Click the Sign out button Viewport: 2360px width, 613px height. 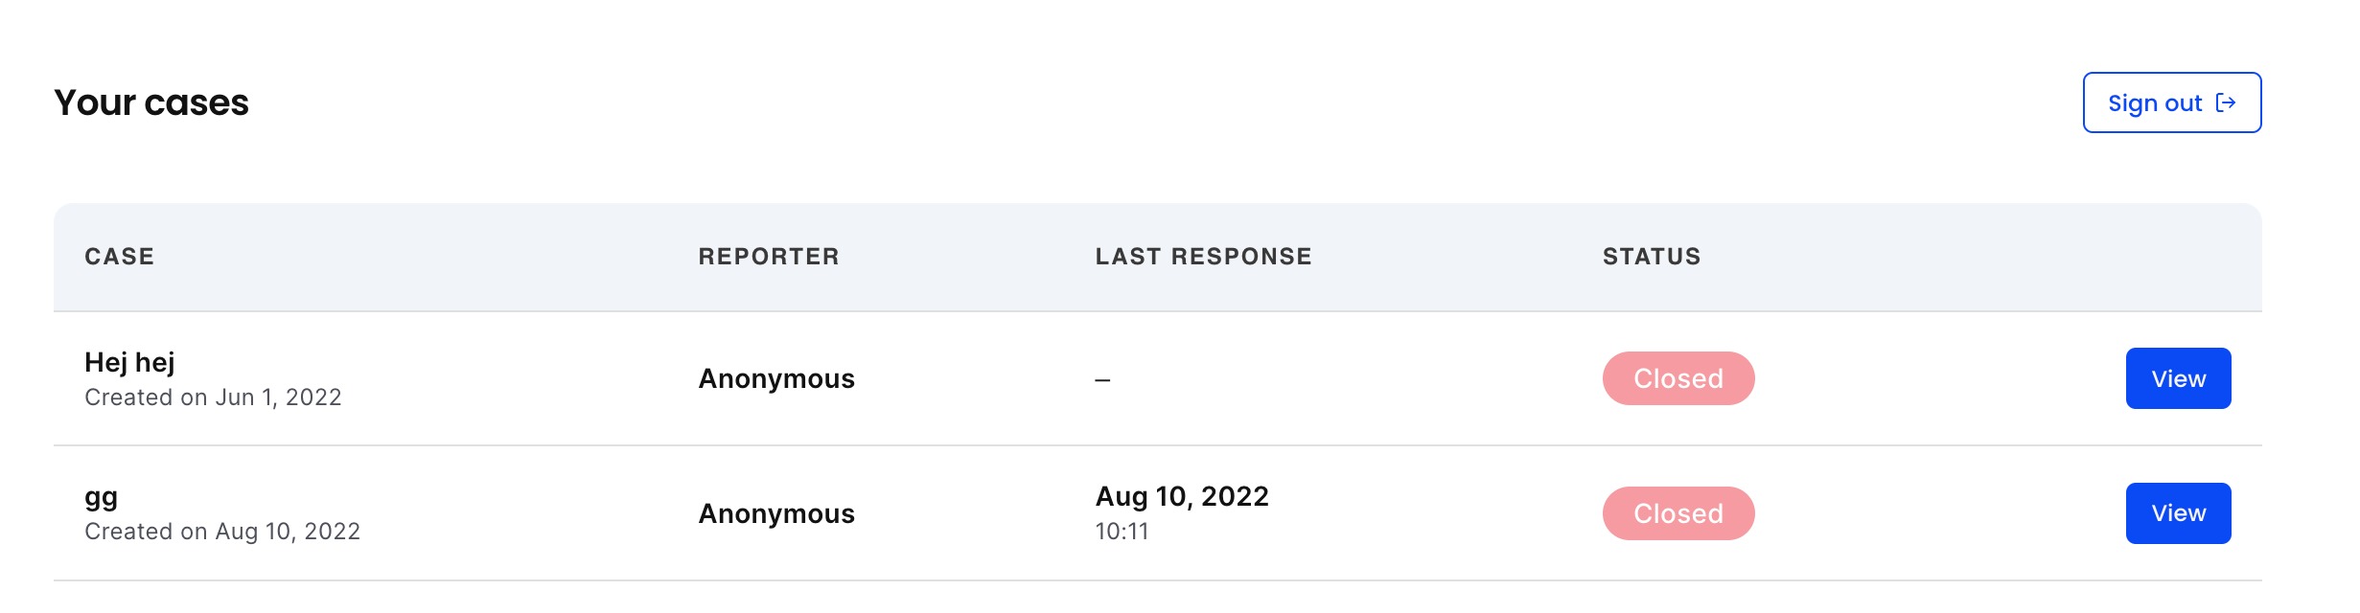(2172, 102)
